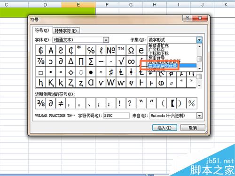Pick the lozenge ◊ symbol
Screen dimensions: 235x176
[71, 72]
